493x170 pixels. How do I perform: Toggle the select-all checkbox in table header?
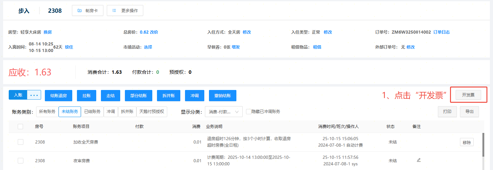click(x=21, y=126)
